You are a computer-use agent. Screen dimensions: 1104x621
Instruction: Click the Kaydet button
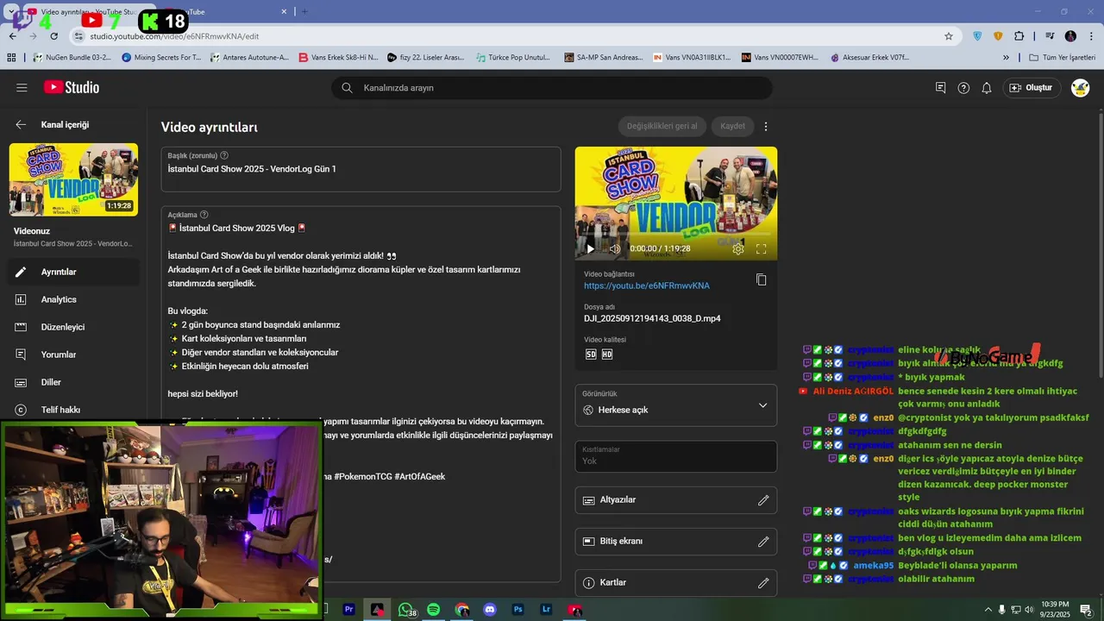click(x=732, y=126)
